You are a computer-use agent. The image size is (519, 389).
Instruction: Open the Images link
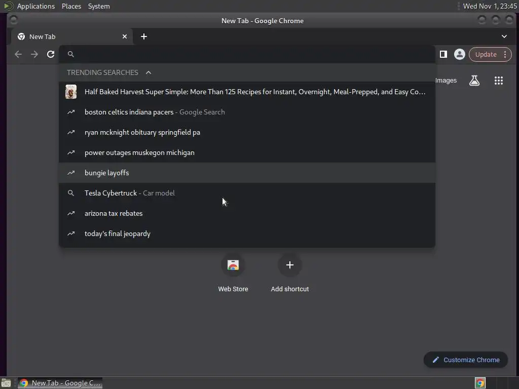pos(446,81)
